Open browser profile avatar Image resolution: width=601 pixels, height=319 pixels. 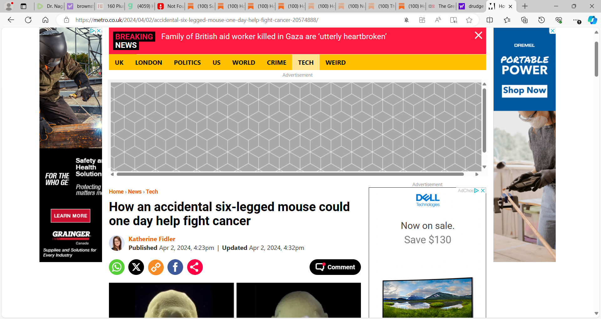[x=9, y=6]
